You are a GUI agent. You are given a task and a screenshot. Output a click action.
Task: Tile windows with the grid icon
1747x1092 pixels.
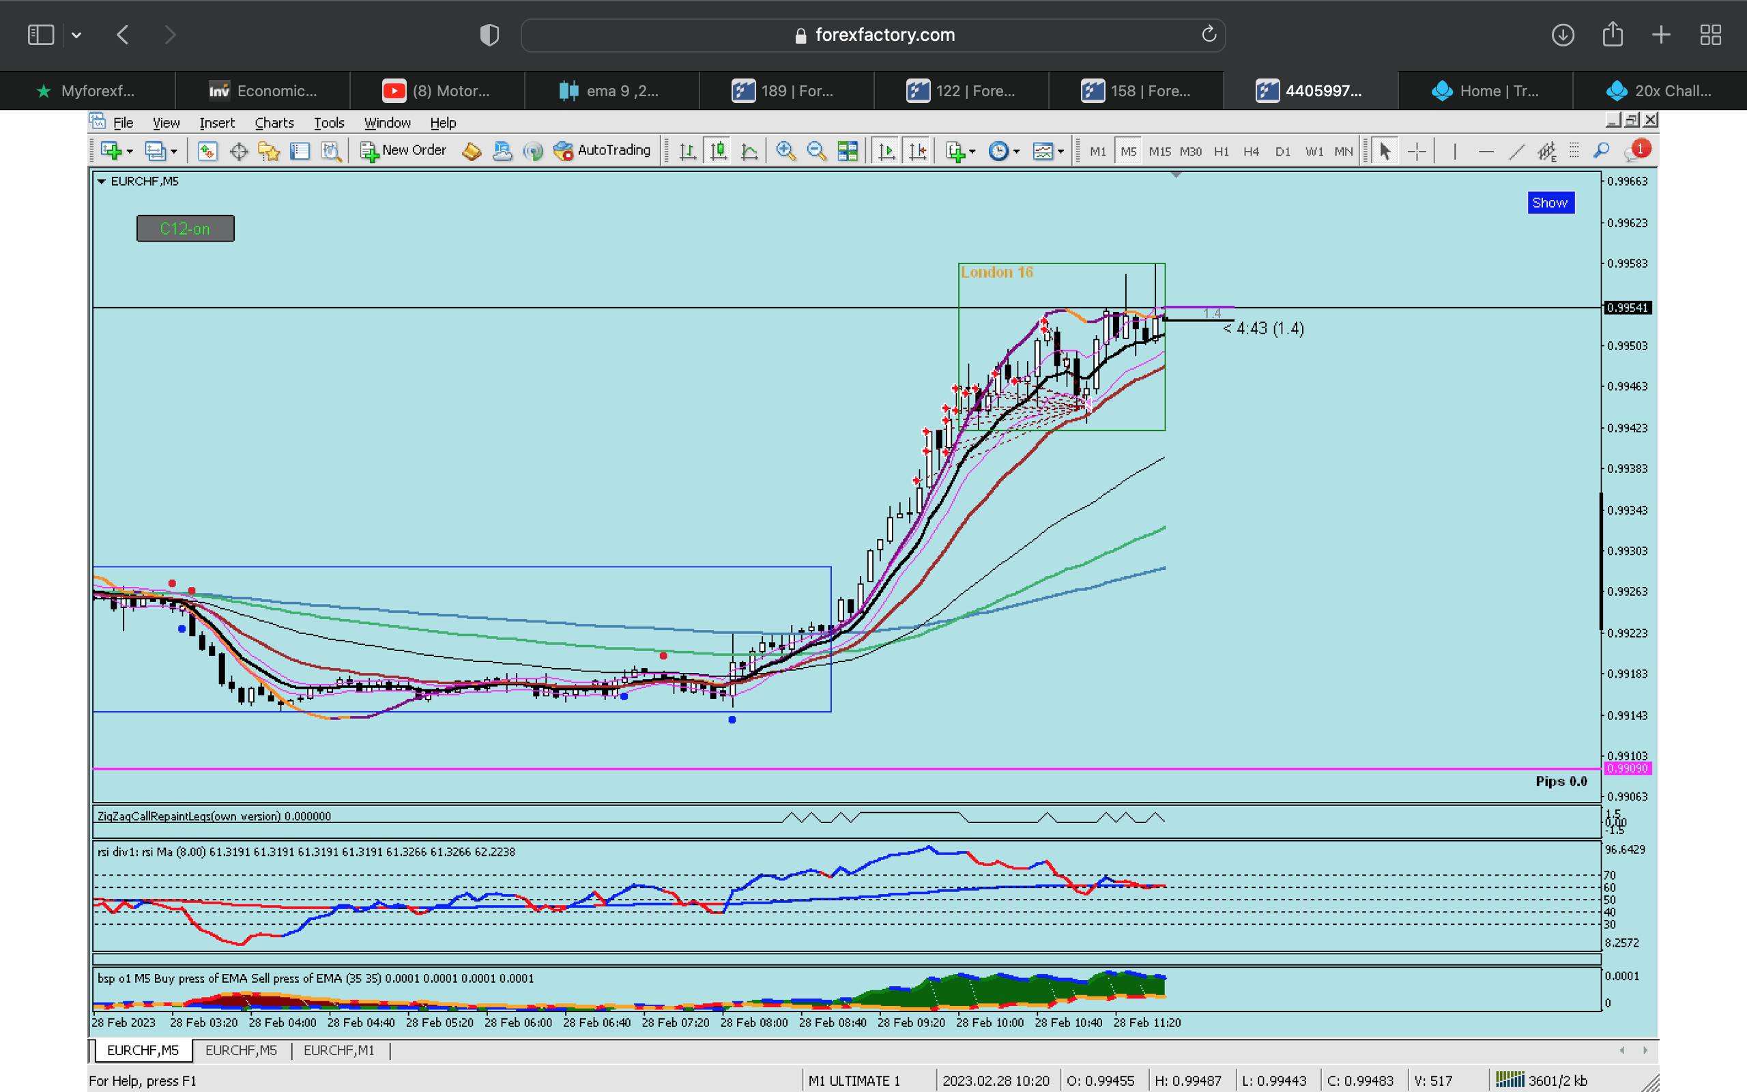click(x=848, y=151)
